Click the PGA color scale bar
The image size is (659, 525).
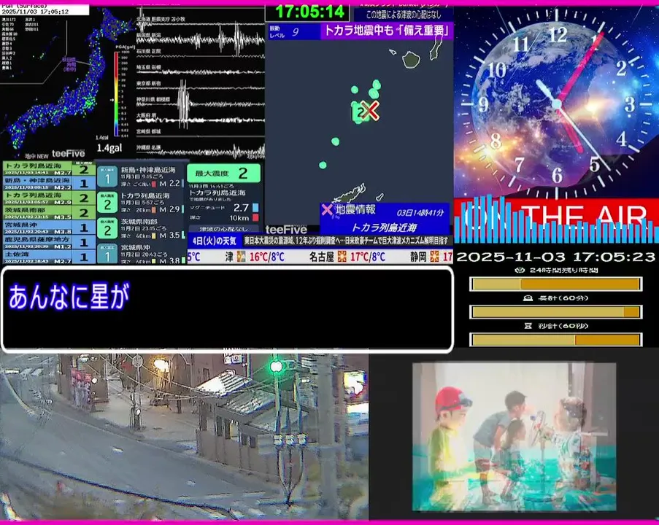pos(117,93)
